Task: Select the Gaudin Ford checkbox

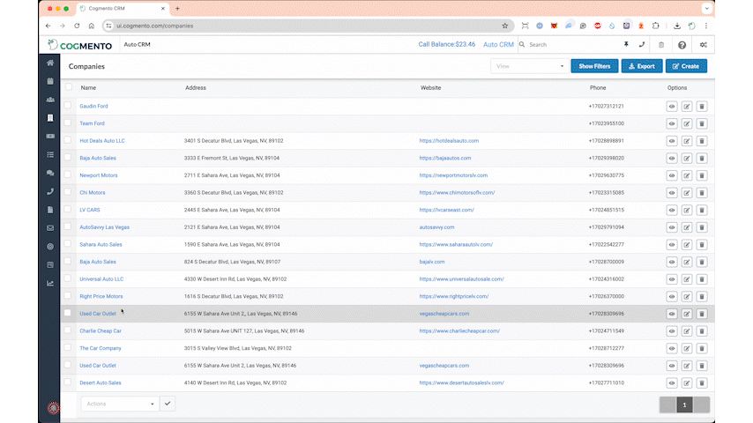Action: pos(68,105)
